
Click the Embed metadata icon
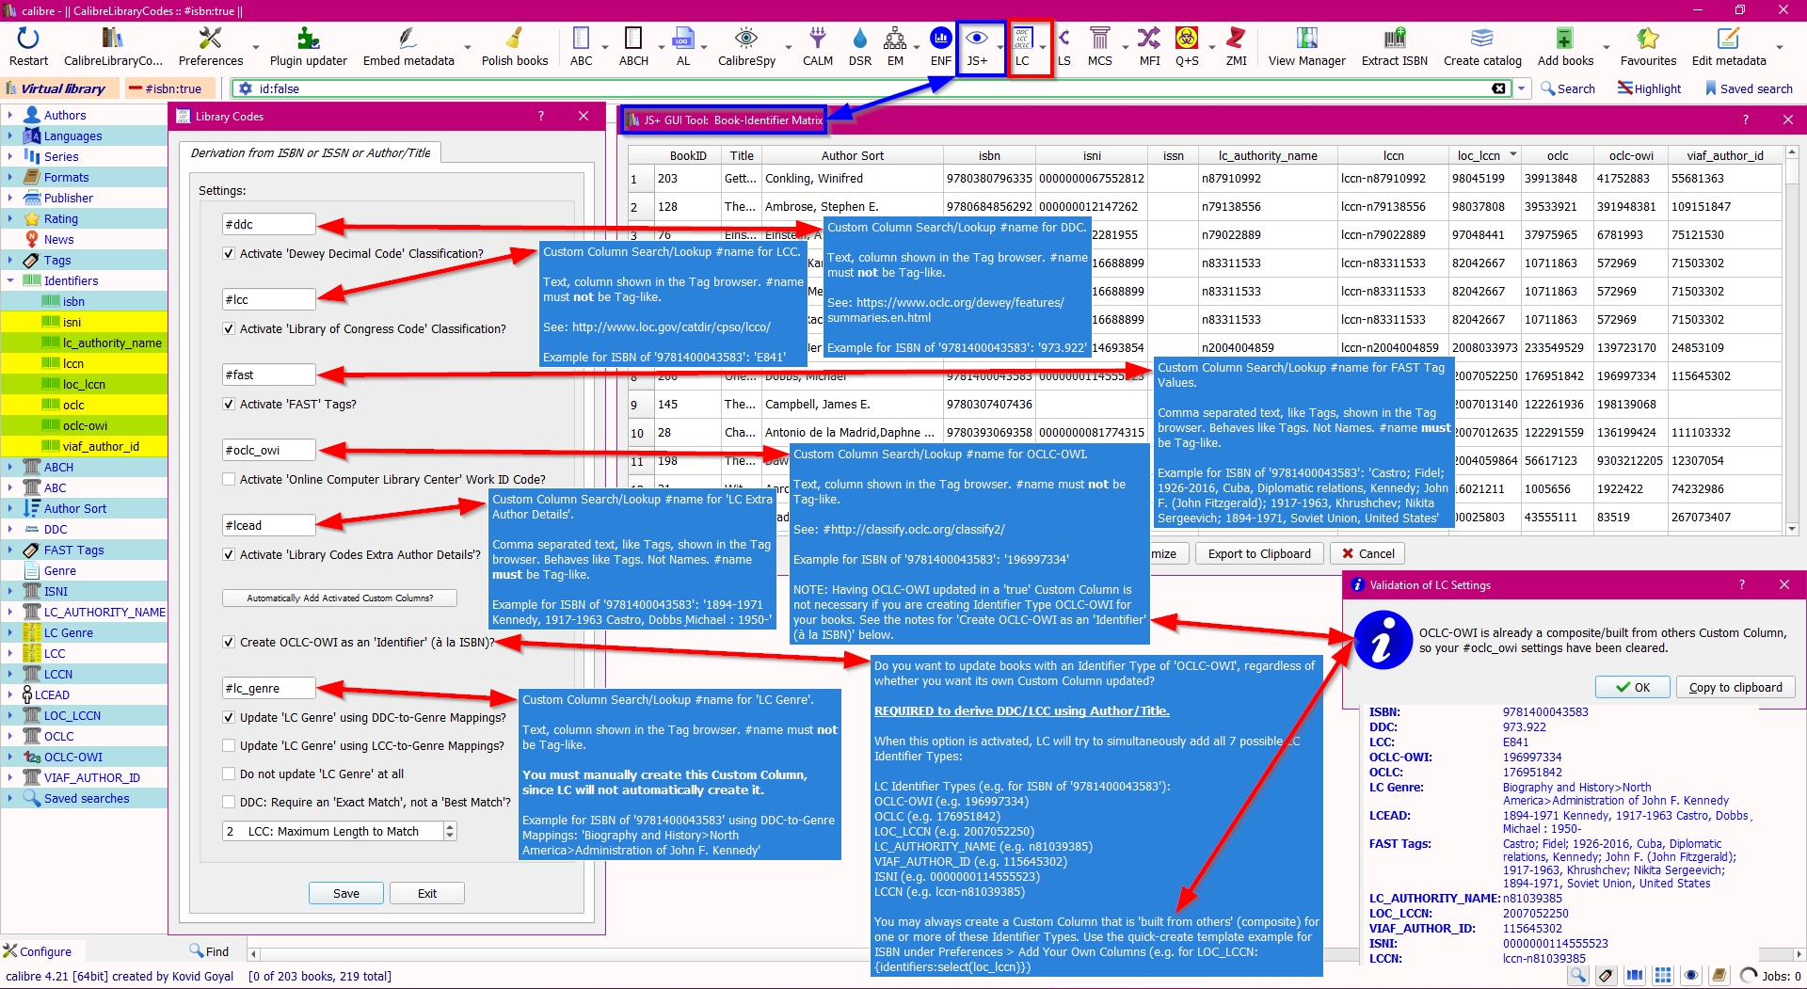[408, 39]
